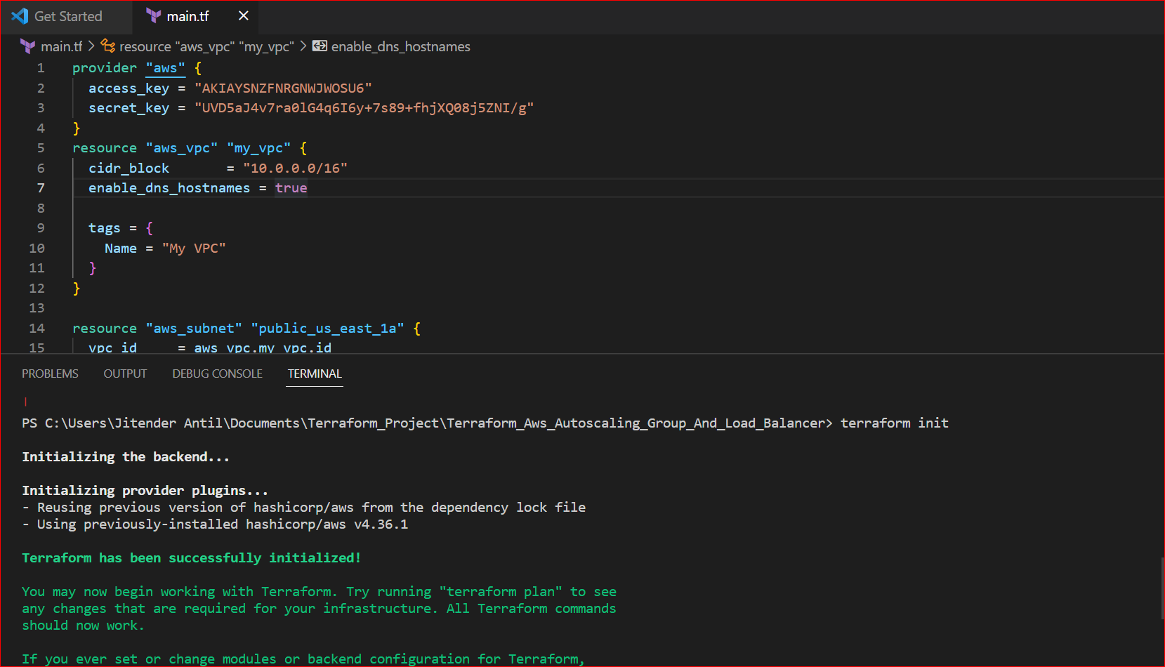Click the "aws" provider name string
Viewport: 1165px width, 667px height.
[166, 68]
